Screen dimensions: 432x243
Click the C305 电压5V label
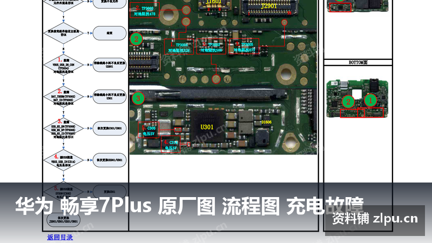148,131
